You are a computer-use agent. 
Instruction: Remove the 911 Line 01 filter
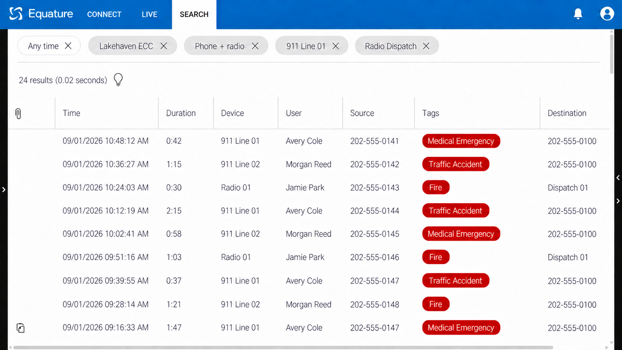point(336,46)
